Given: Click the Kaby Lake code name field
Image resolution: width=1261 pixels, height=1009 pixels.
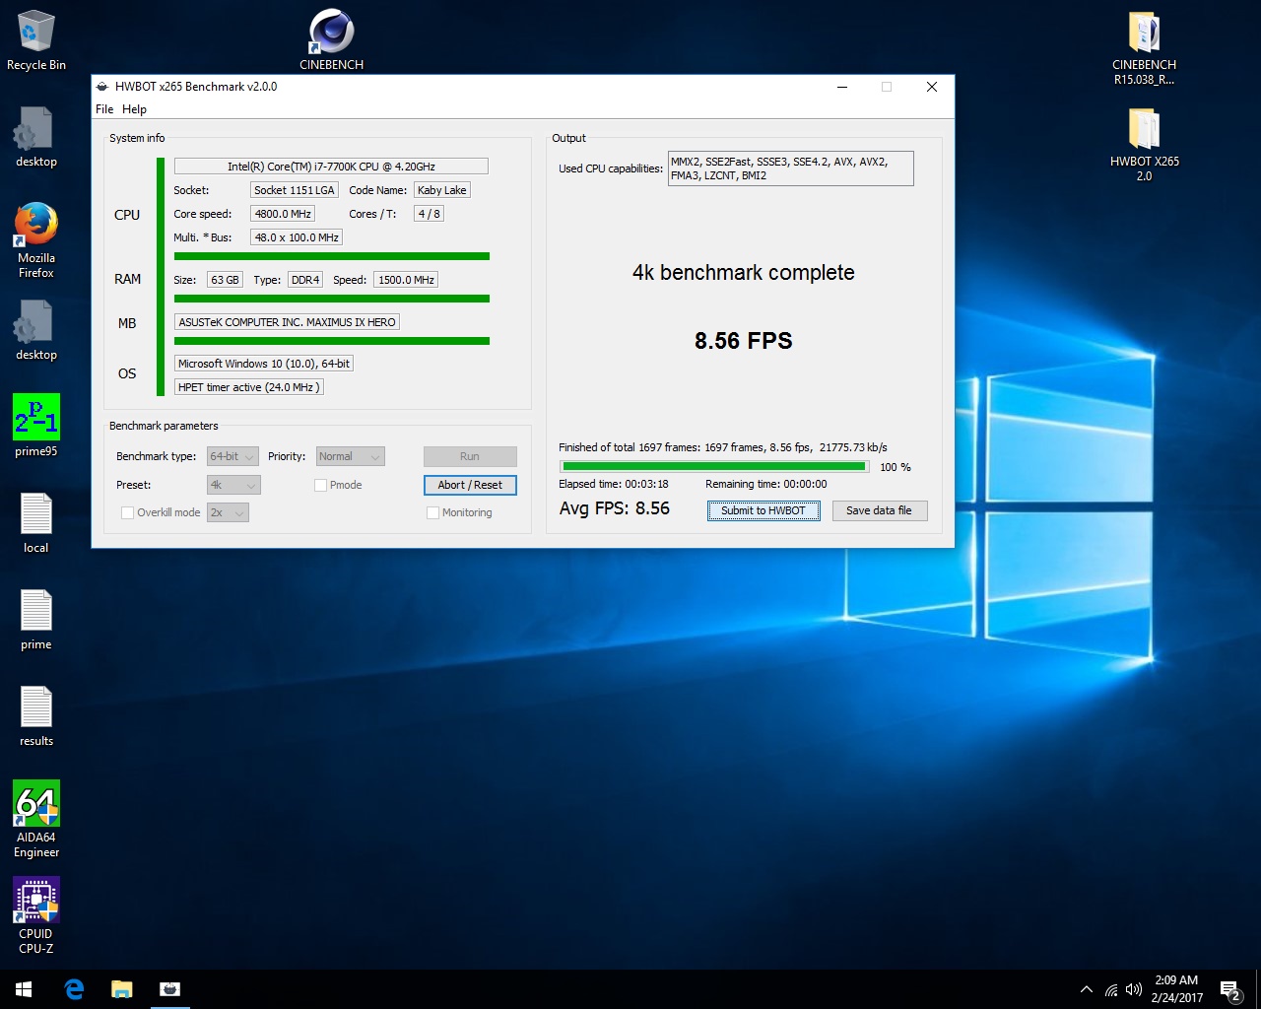Looking at the screenshot, I should [x=441, y=190].
